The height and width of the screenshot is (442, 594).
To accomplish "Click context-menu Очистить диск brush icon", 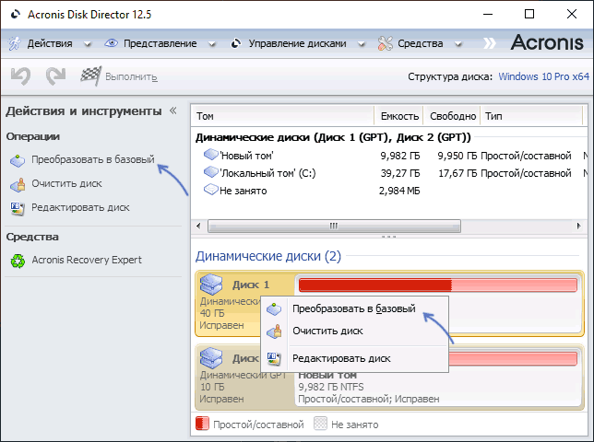I will pos(274,331).
